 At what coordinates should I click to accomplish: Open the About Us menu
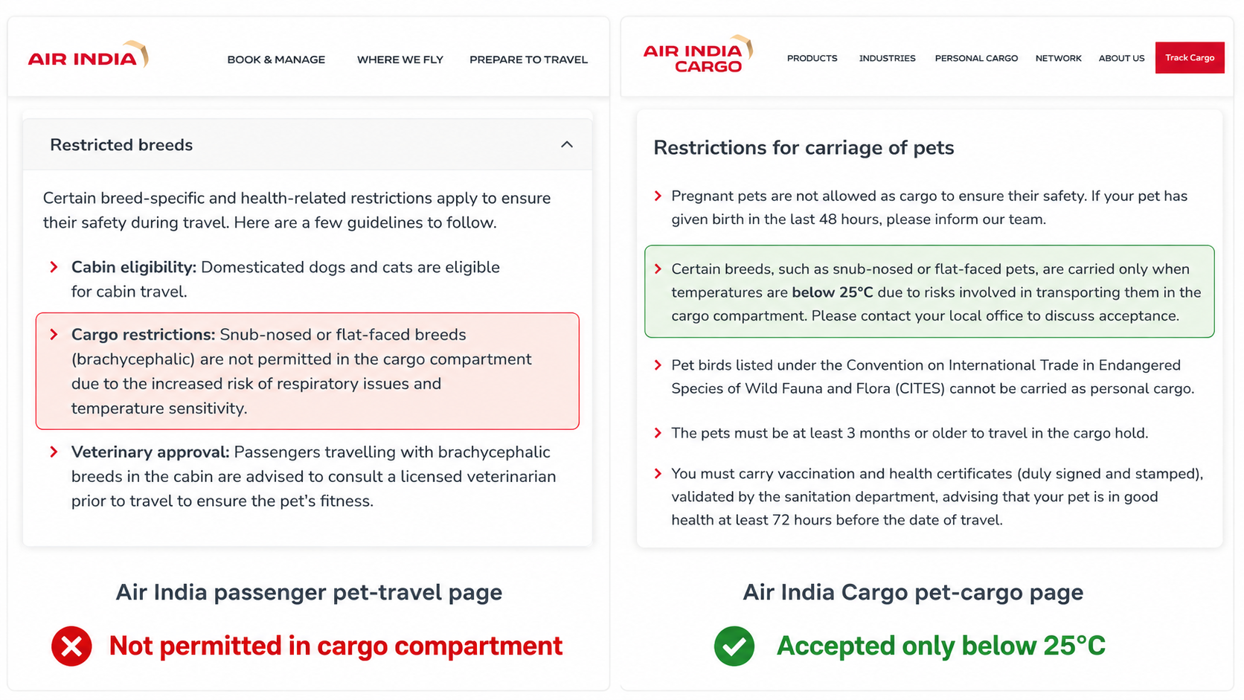point(1121,58)
